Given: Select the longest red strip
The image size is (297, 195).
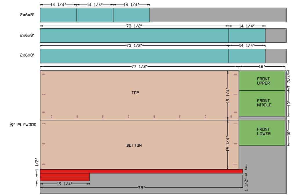Looking at the screenshot, I should 141,171.
